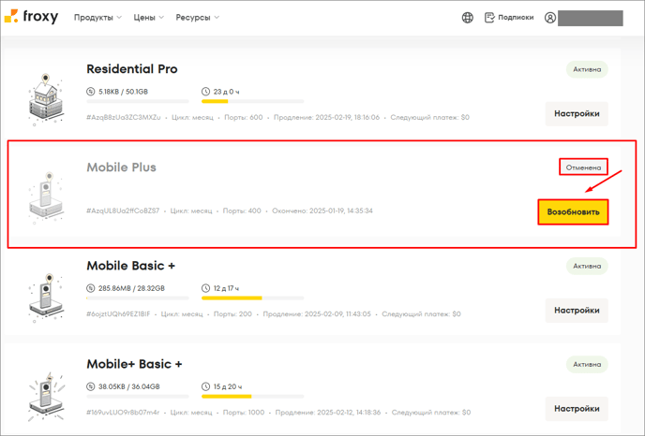Click the Порты: 1000 text
645x436 pixels.
244,413
